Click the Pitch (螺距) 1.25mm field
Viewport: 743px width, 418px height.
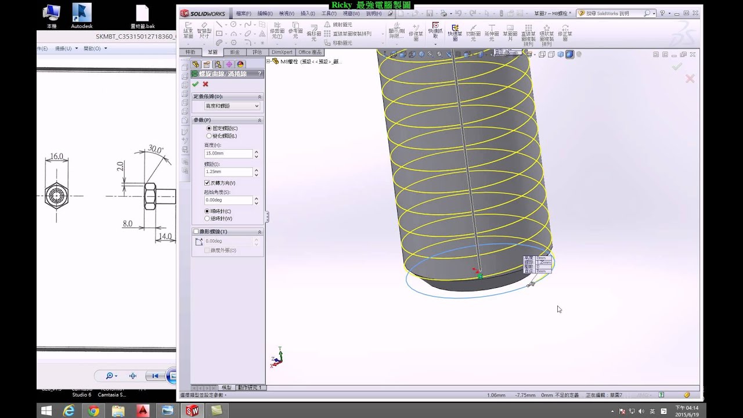[228, 172]
